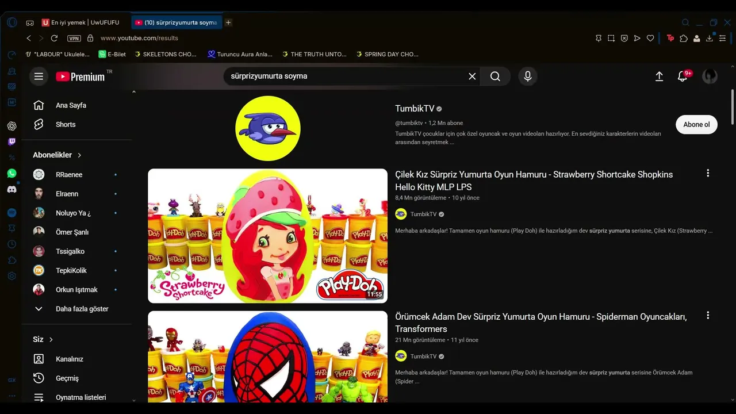Open options menu for Örümcek Adam video

click(708, 315)
